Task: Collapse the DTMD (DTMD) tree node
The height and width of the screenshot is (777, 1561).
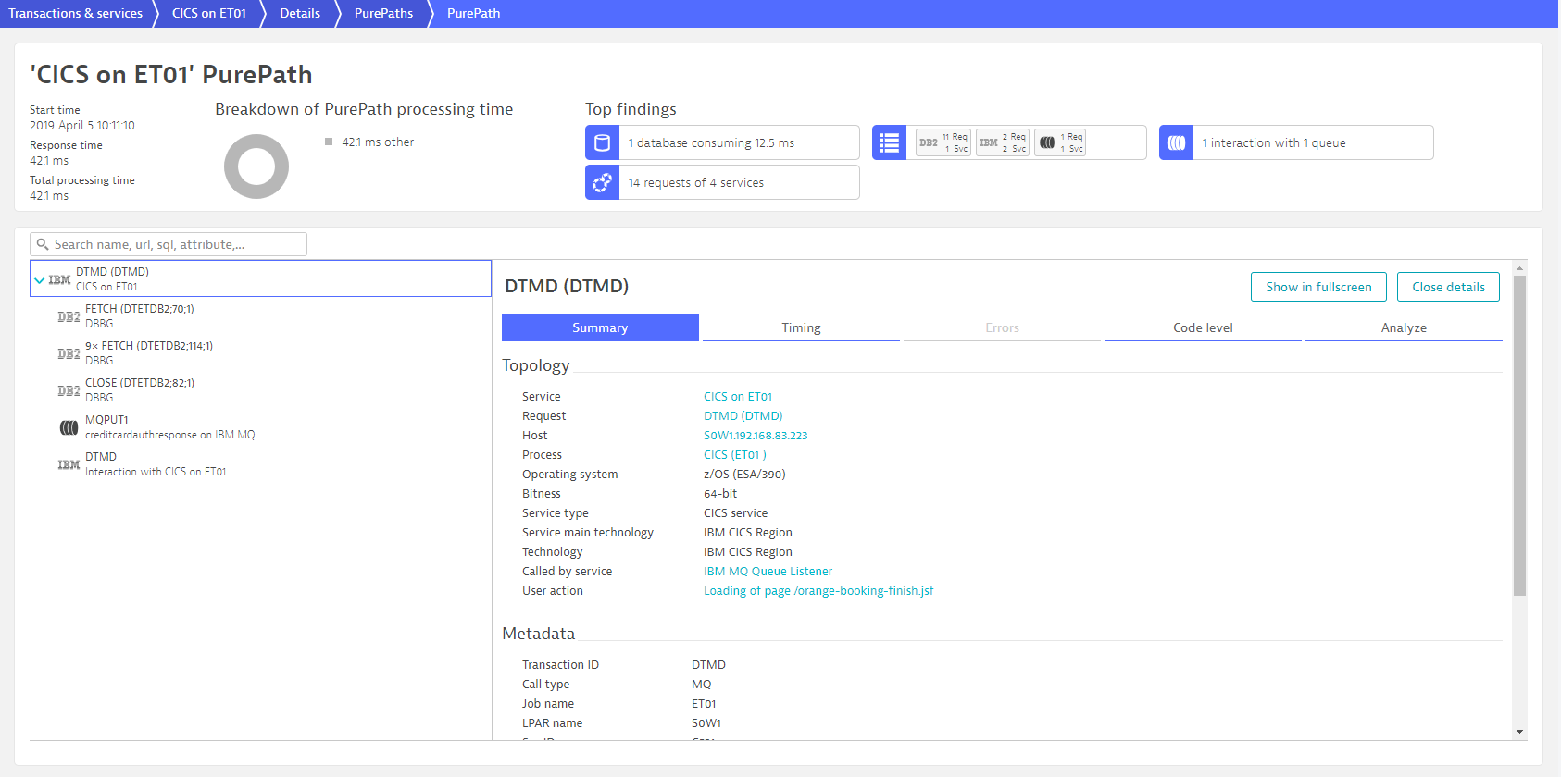Action: 39,279
